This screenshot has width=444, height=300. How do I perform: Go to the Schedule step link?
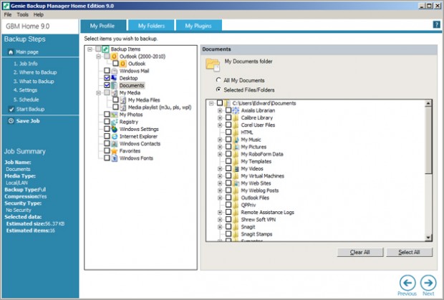(29, 100)
